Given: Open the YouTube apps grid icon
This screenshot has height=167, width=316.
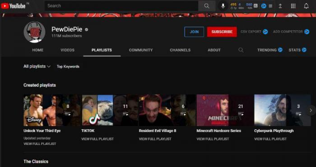Looking at the screenshot, I should coord(293,6).
